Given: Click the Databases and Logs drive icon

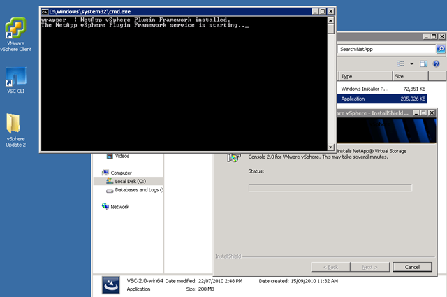Looking at the screenshot, I should click(110, 190).
